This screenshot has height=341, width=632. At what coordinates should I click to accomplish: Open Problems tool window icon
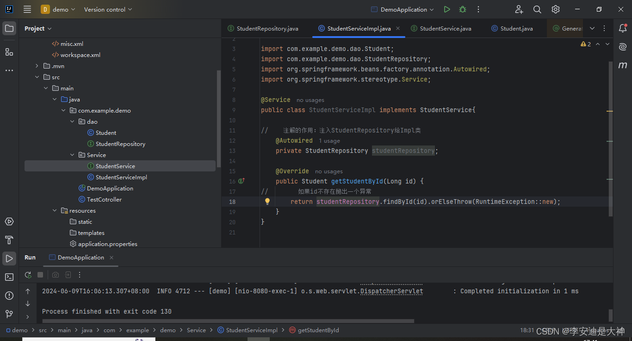(x=9, y=296)
